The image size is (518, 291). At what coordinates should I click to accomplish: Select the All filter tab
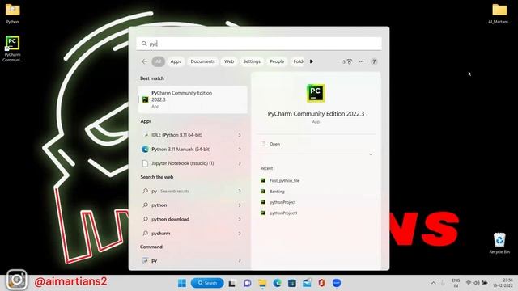point(159,61)
